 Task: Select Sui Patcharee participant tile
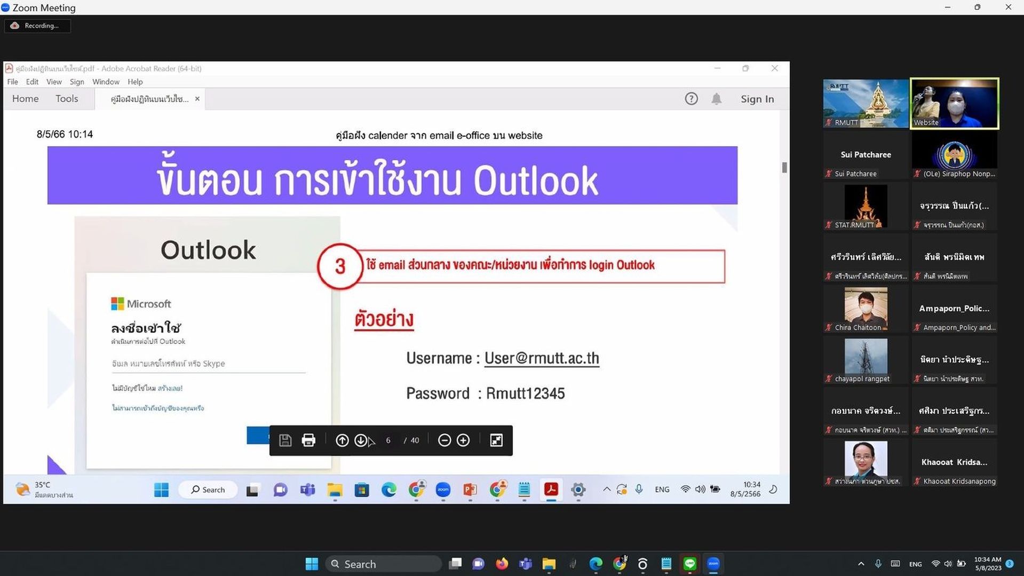pos(866,155)
